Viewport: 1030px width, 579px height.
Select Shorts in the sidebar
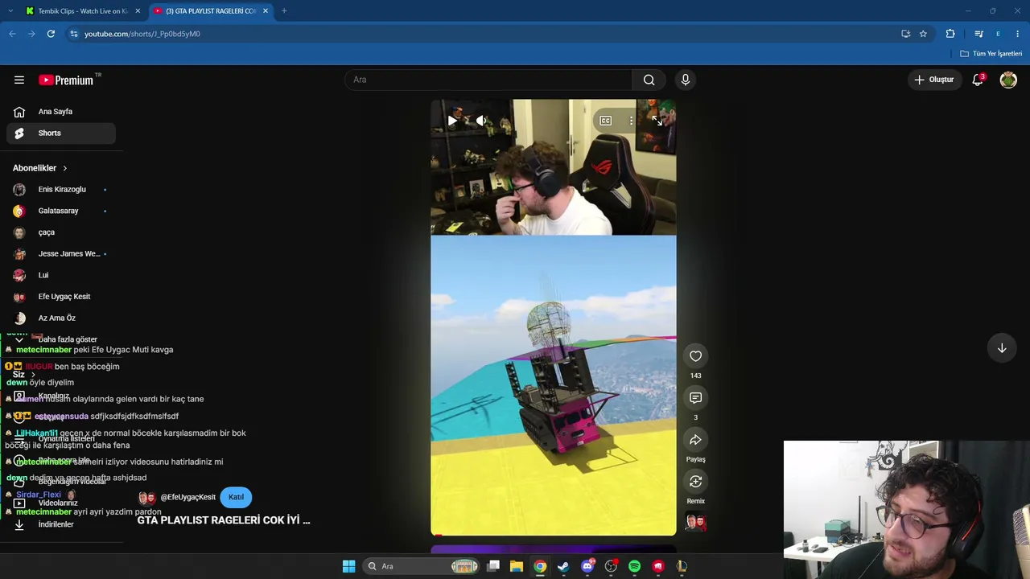pos(61,133)
